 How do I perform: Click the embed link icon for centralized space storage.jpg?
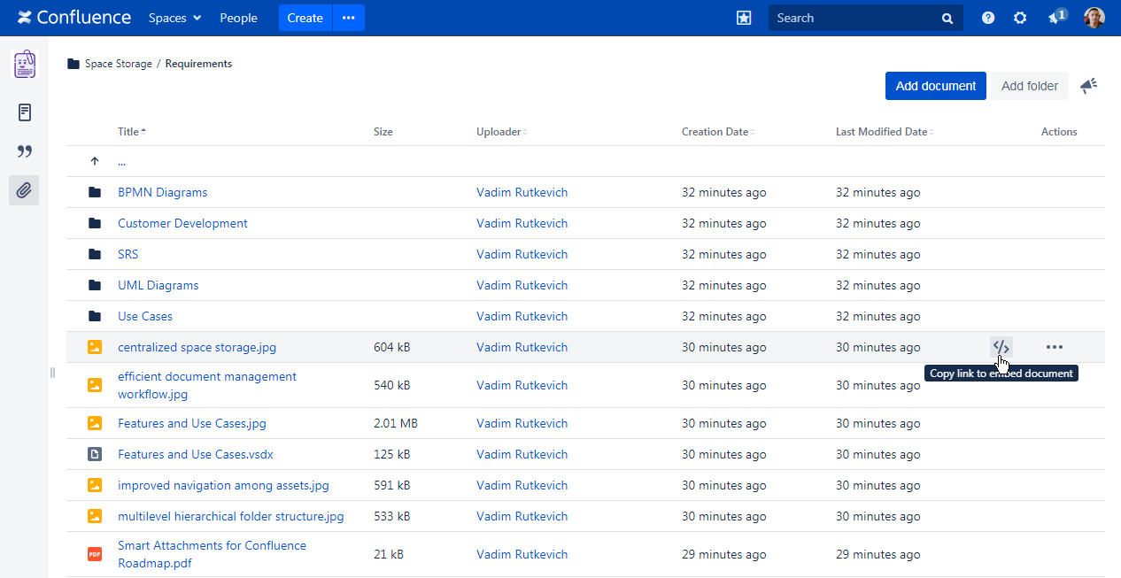[x=1001, y=347]
